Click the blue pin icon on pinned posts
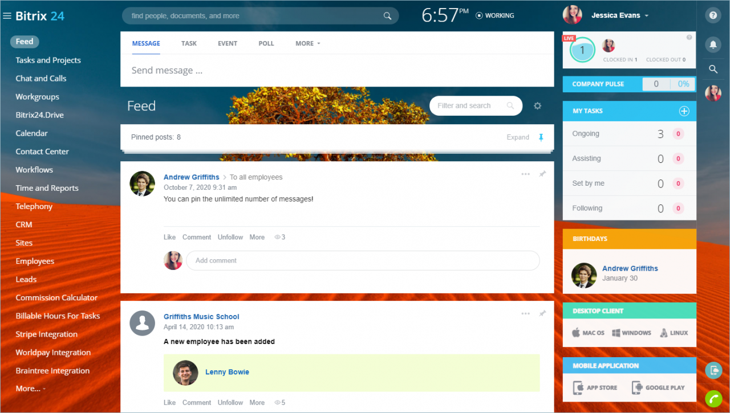Viewport: 730px width, 413px height. tap(541, 137)
